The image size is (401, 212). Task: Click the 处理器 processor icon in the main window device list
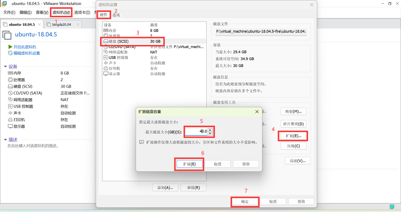pyautogui.click(x=10, y=80)
